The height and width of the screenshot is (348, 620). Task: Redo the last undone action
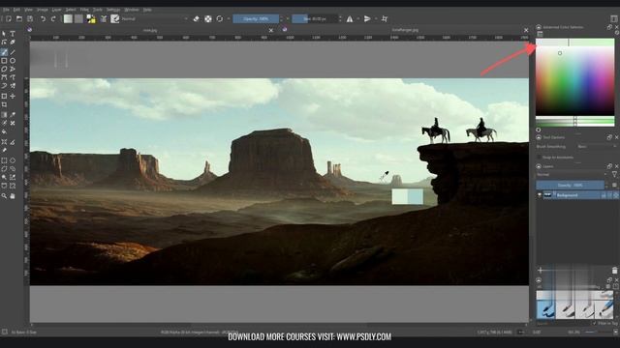[53, 19]
